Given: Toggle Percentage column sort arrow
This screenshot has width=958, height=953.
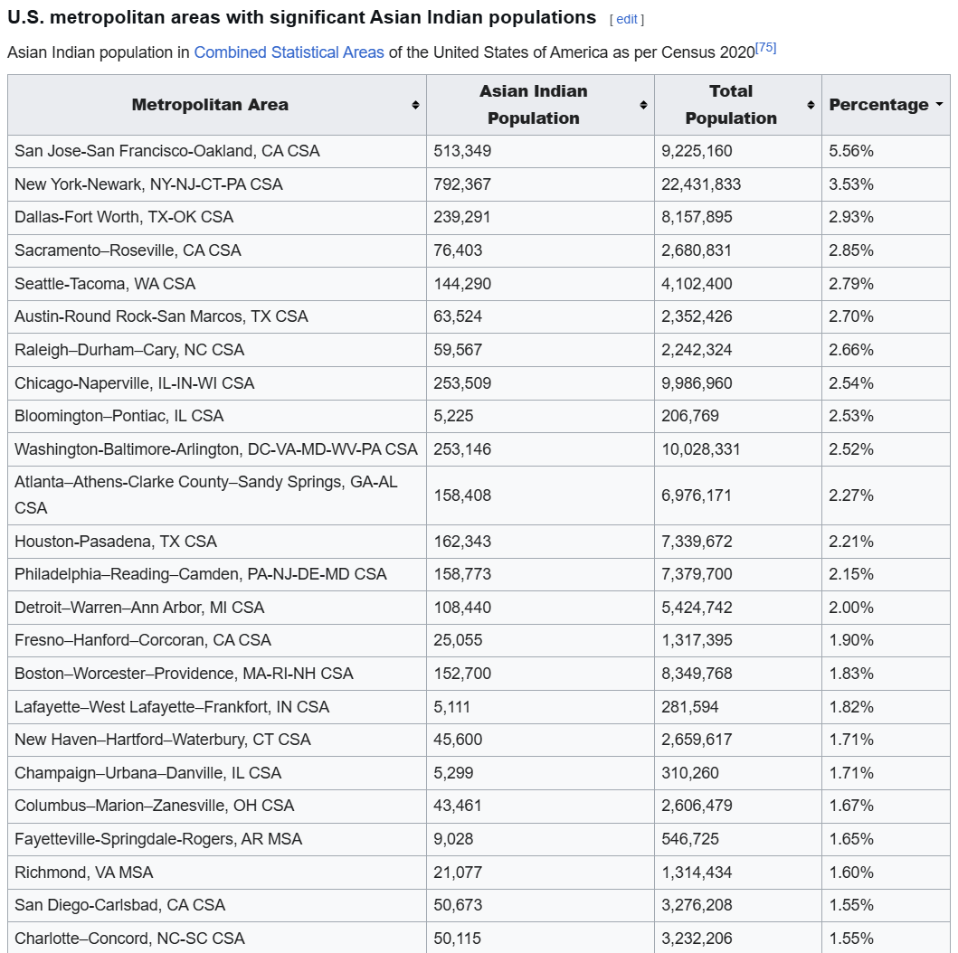Looking at the screenshot, I should coord(939,104).
